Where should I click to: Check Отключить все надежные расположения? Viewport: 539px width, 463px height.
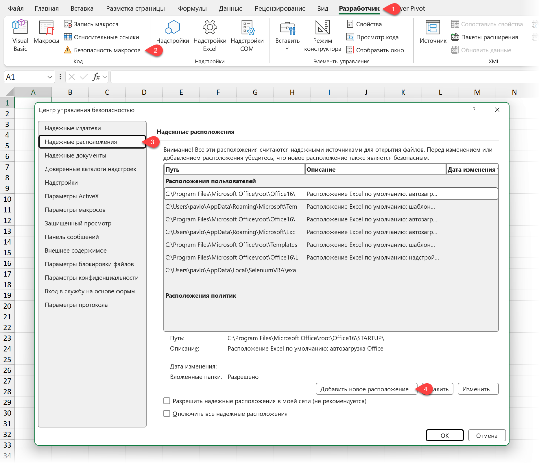pos(167,414)
